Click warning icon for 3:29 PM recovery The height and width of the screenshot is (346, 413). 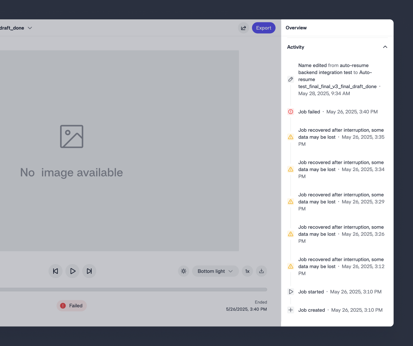(291, 202)
